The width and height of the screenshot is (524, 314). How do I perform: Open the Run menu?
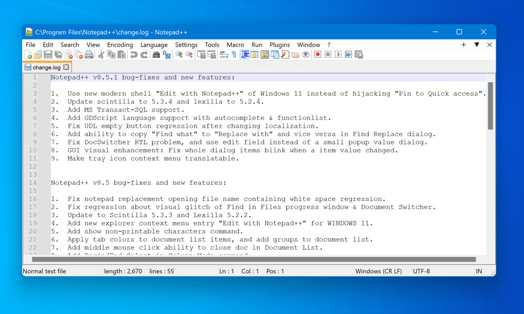click(257, 44)
